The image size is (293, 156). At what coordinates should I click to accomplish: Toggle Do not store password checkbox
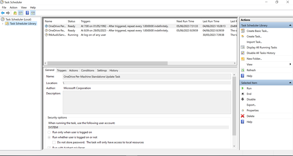point(54,142)
